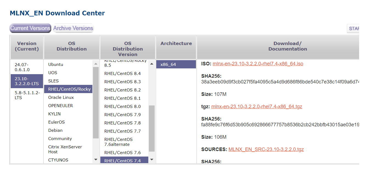
Task: Select RHEL/CentOS 8.2
Action: point(124,90)
